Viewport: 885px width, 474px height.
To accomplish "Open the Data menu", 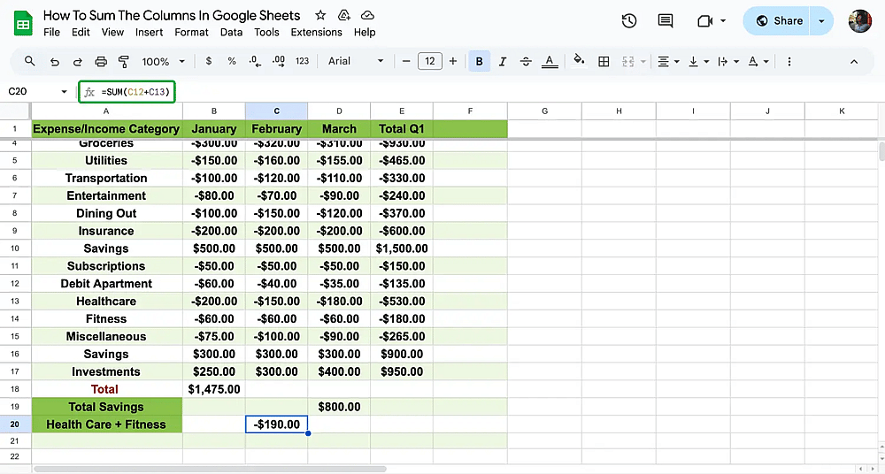I will pyautogui.click(x=231, y=32).
